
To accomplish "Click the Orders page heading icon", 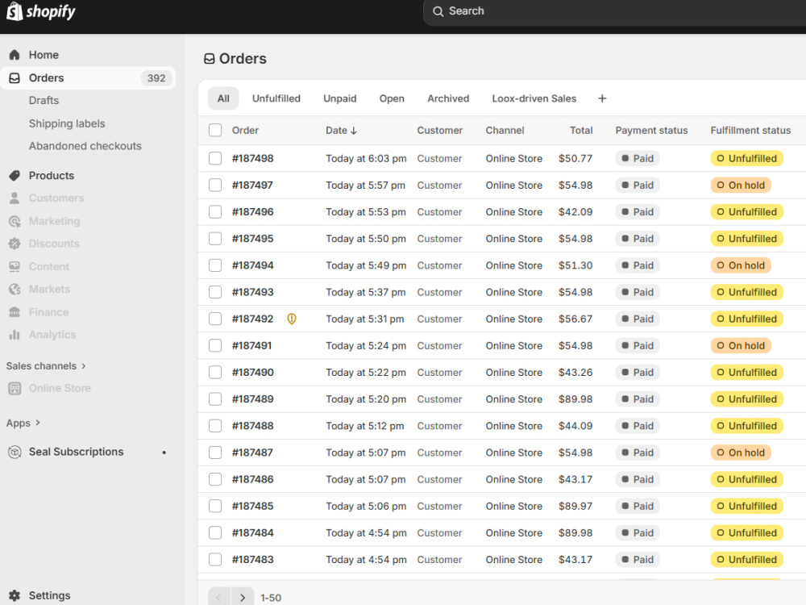I will 210,59.
